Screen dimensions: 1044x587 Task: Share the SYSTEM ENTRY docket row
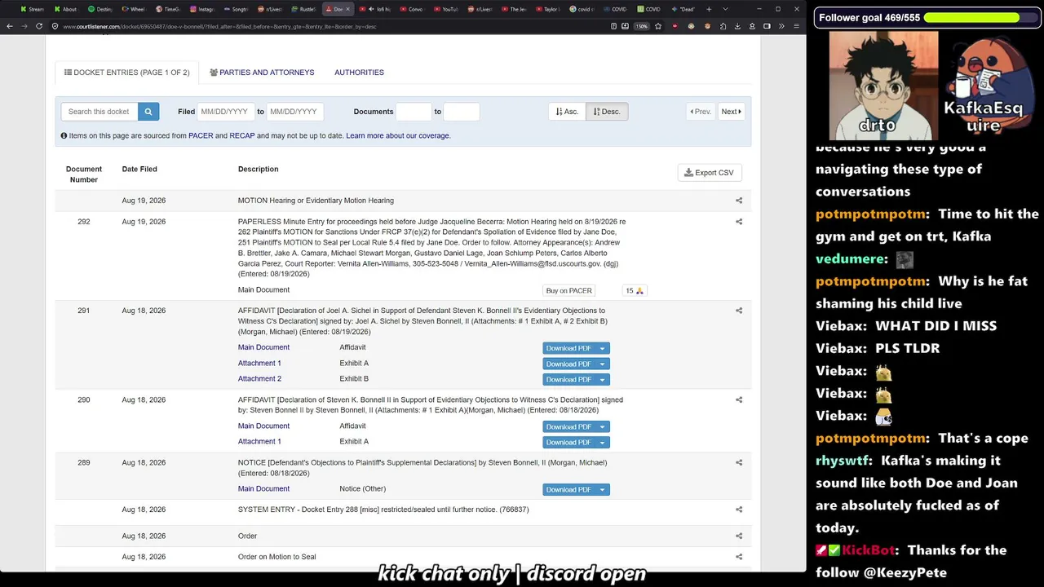coord(739,510)
